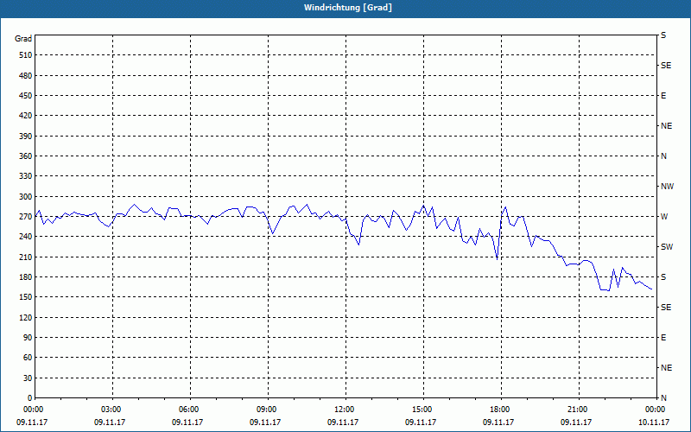
Task: Select the 180 y-axis value
Action: (26, 277)
